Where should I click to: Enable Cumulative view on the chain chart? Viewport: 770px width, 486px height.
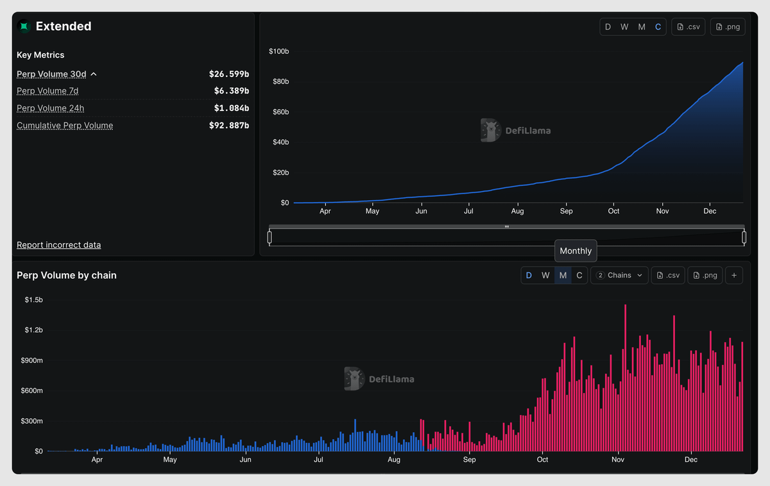point(579,274)
